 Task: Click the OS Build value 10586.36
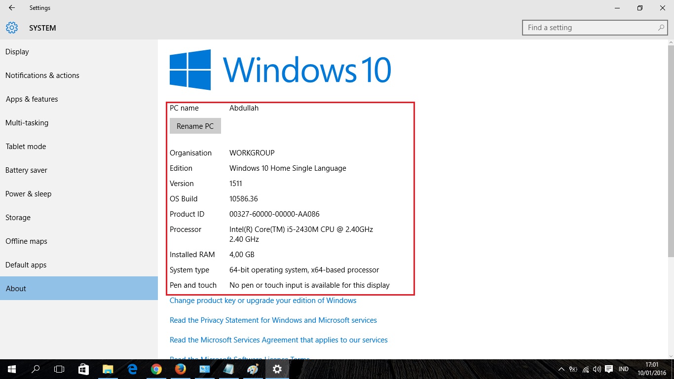click(x=244, y=199)
